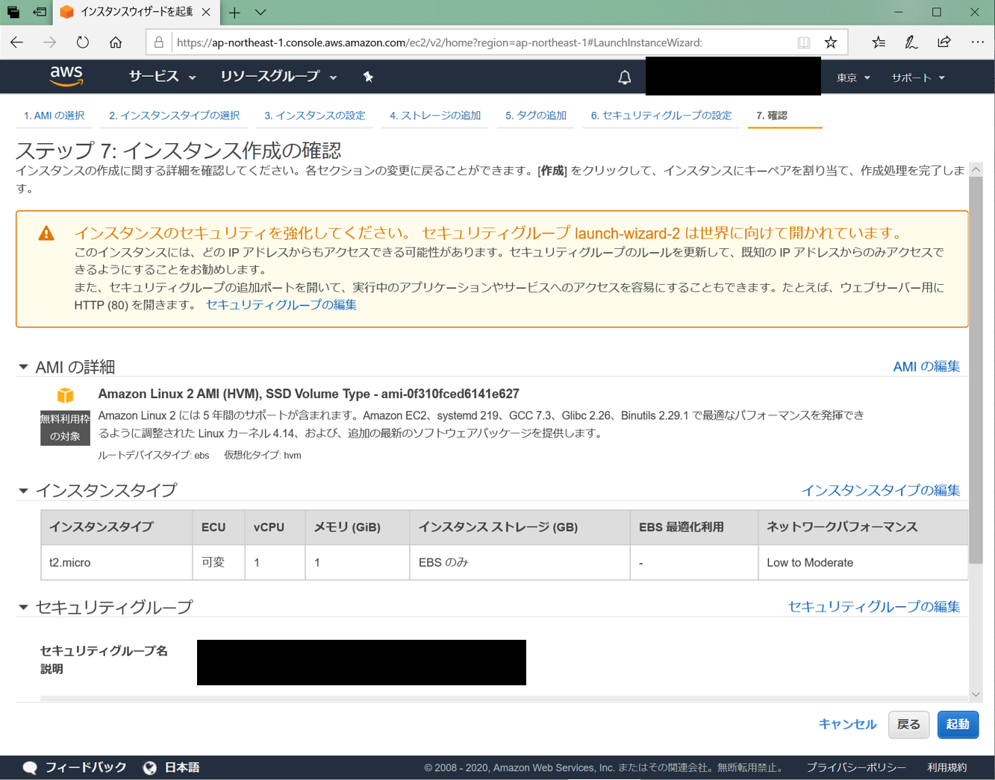Viewport: 995px width, 780px height.
Task: Collapse the セキュリティグループ section
Action: (23, 607)
